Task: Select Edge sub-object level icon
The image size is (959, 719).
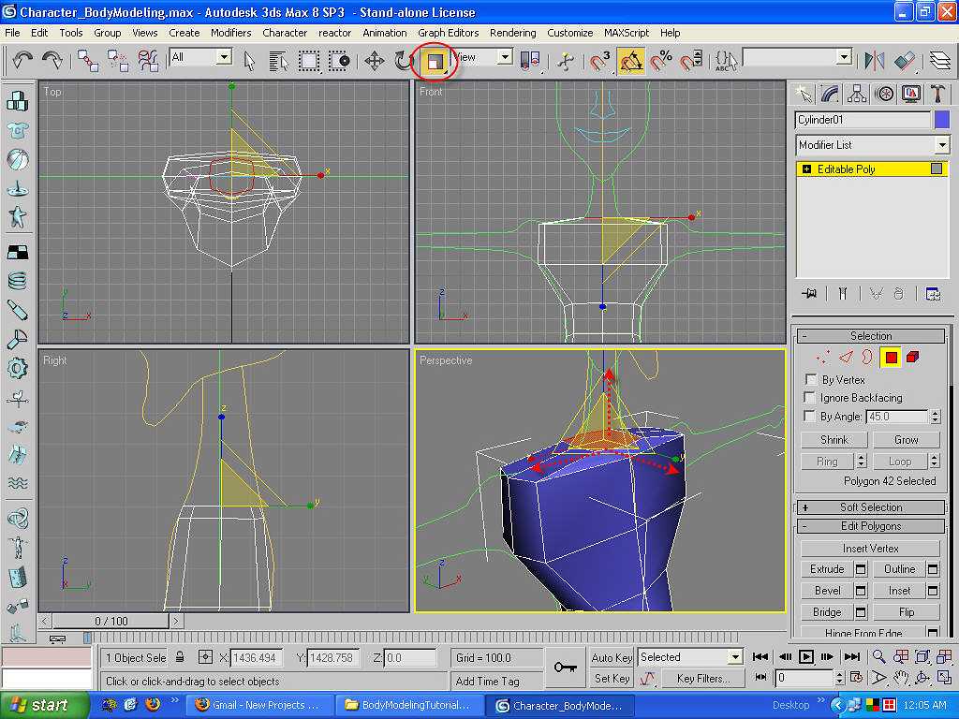Action: click(x=846, y=357)
